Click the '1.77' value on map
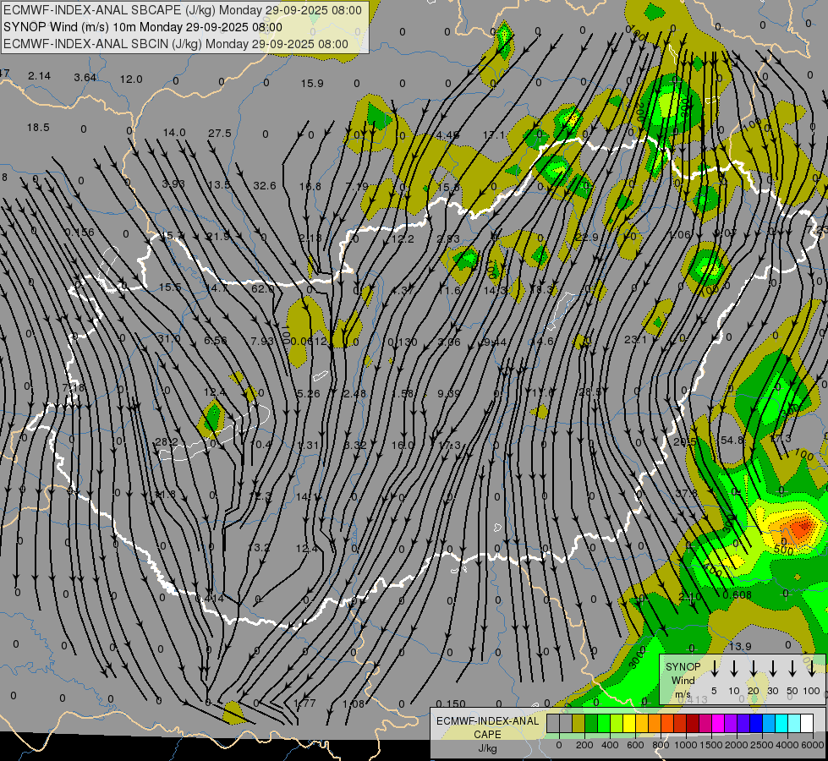The image size is (828, 761). click(x=304, y=703)
